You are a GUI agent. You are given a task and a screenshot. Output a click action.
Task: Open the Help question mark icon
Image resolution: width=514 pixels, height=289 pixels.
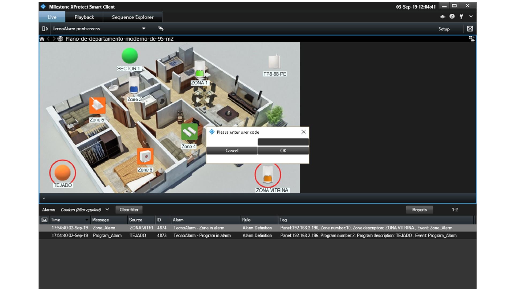pos(452,17)
